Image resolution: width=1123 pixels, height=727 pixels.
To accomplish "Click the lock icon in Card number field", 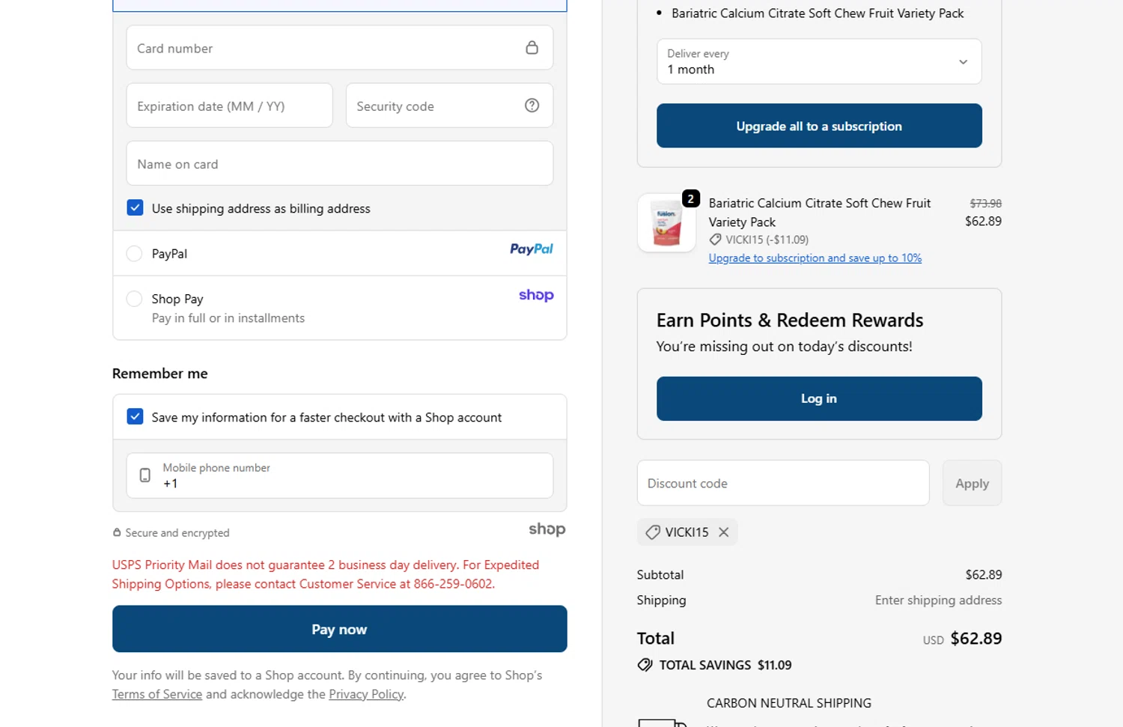I will (x=532, y=47).
